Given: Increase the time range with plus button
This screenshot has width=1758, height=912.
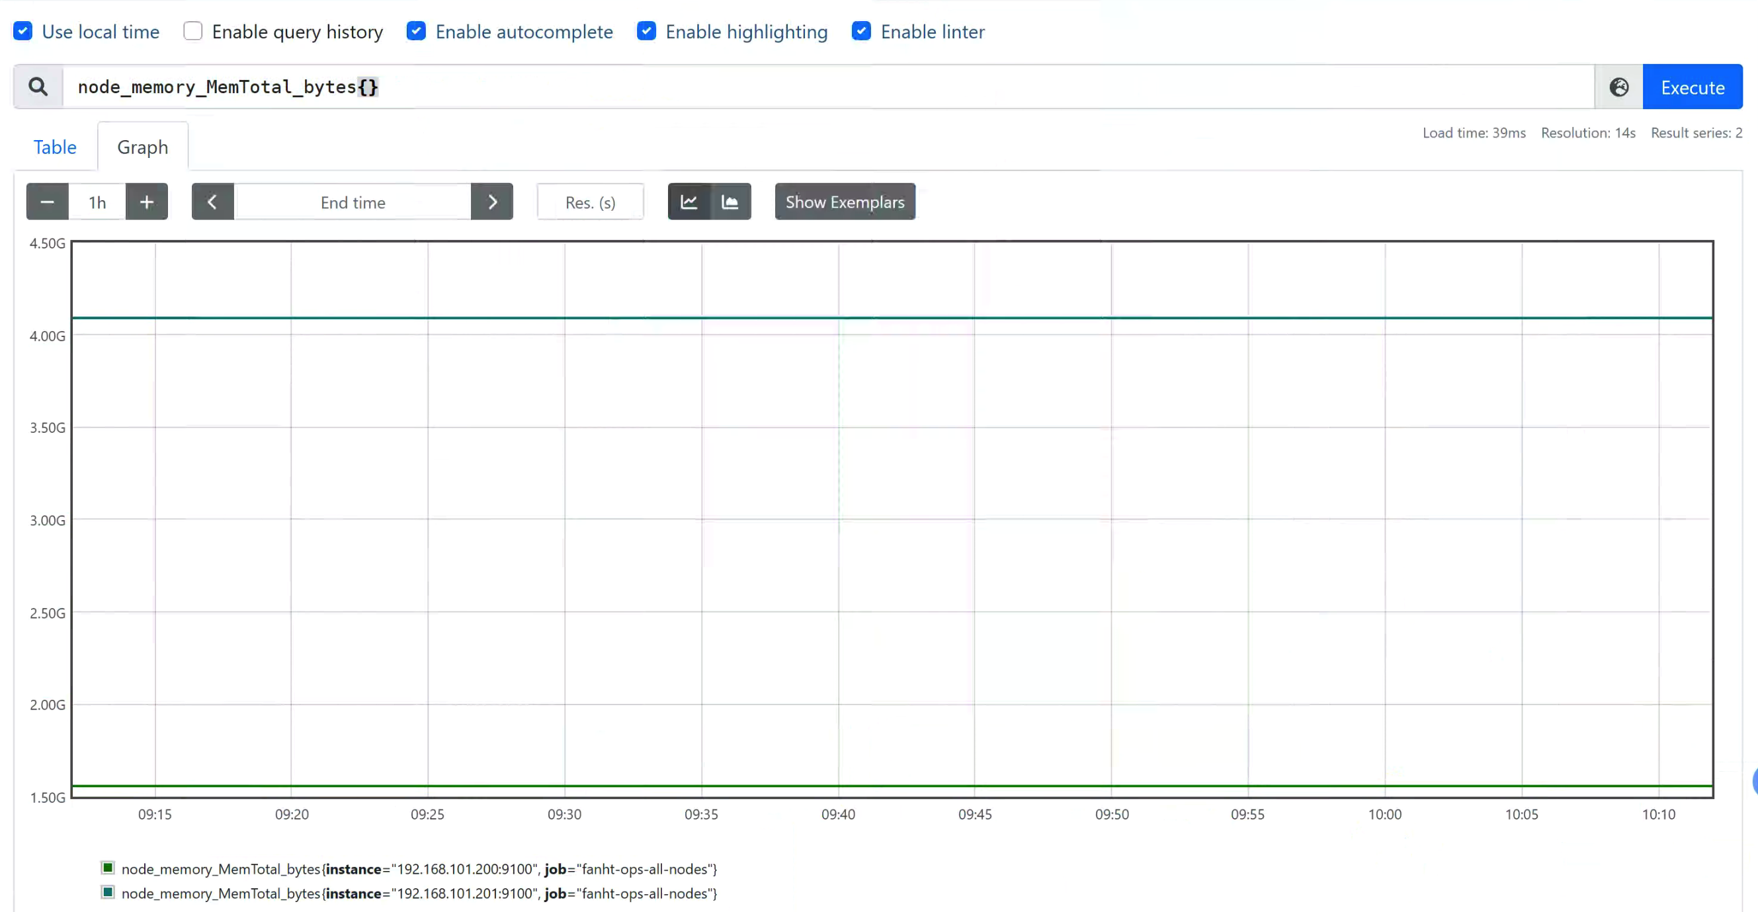Looking at the screenshot, I should [147, 202].
